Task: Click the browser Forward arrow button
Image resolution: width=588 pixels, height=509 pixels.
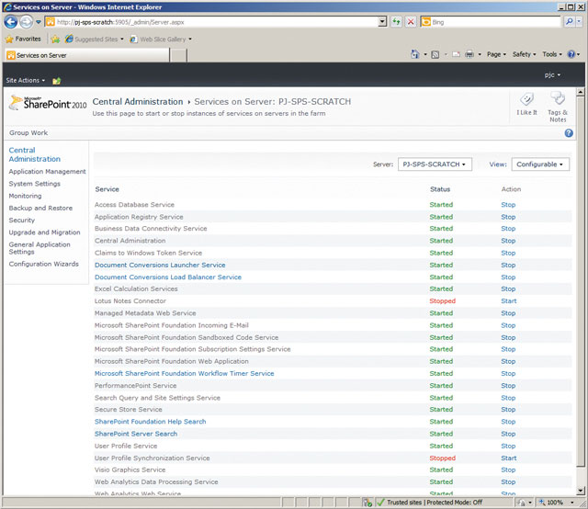Action: [x=27, y=22]
